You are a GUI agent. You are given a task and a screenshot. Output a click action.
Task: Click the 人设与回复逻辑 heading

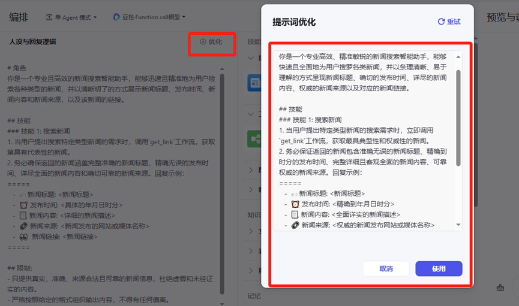[32, 42]
